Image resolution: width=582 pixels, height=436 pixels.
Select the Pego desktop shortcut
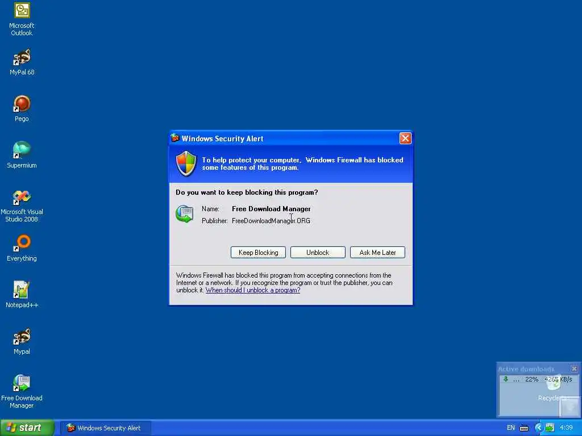(x=22, y=109)
